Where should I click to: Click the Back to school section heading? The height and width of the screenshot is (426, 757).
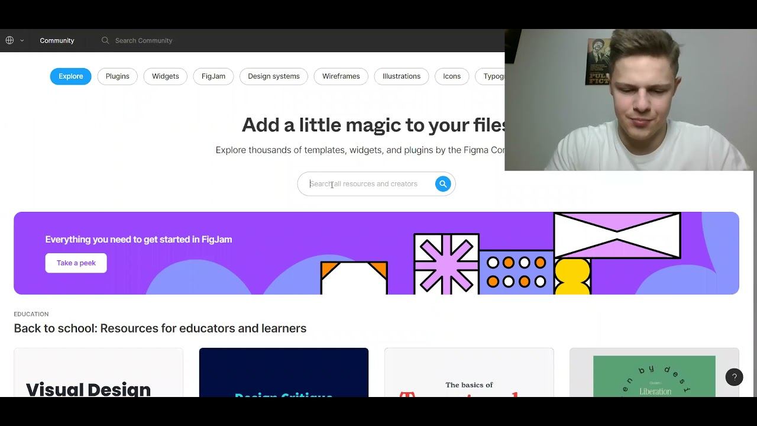click(x=160, y=328)
